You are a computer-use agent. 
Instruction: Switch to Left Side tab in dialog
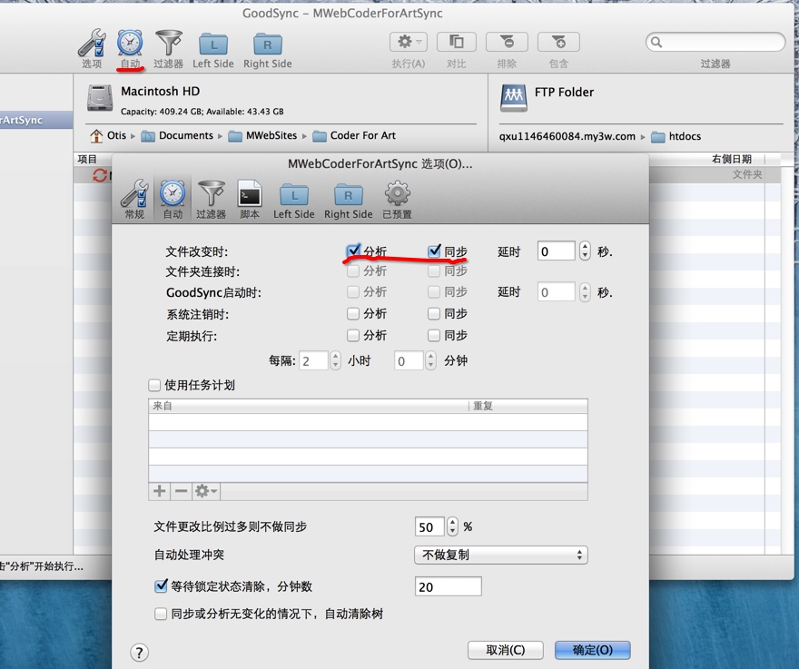(x=294, y=201)
